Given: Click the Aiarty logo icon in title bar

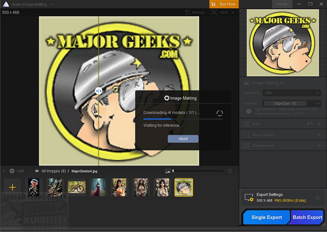Looking at the screenshot, I should pyautogui.click(x=5, y=4).
